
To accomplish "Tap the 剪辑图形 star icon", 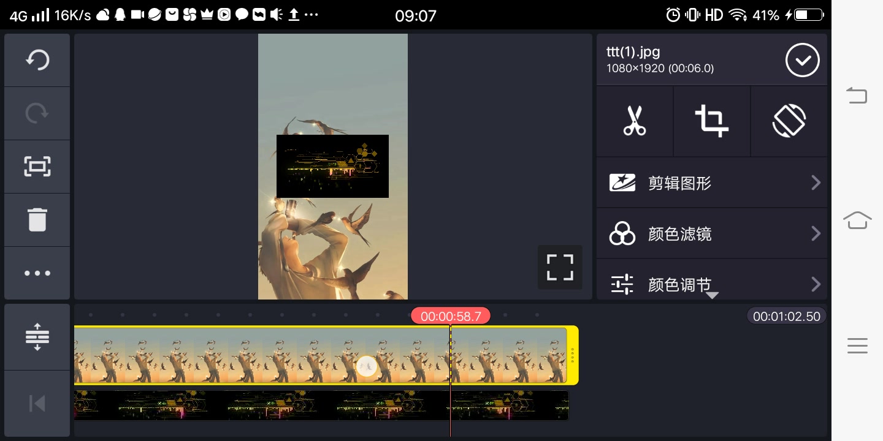I will pos(622,183).
